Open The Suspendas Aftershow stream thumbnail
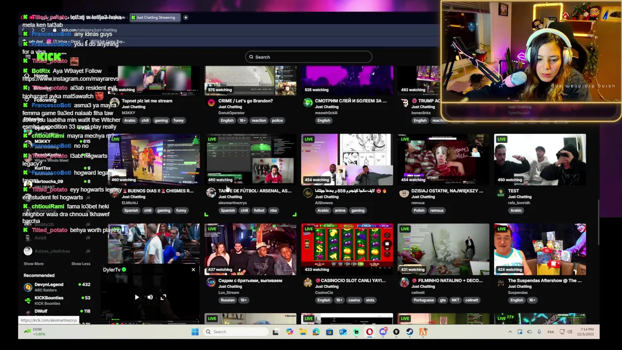622x350 pixels. point(540,249)
